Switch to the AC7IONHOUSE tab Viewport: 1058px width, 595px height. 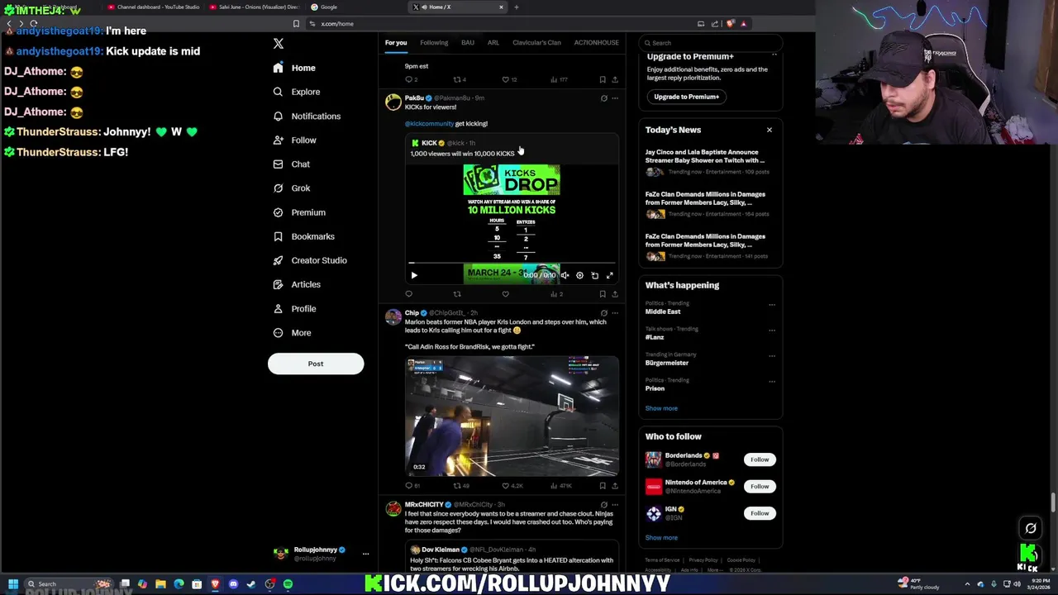[x=597, y=43]
